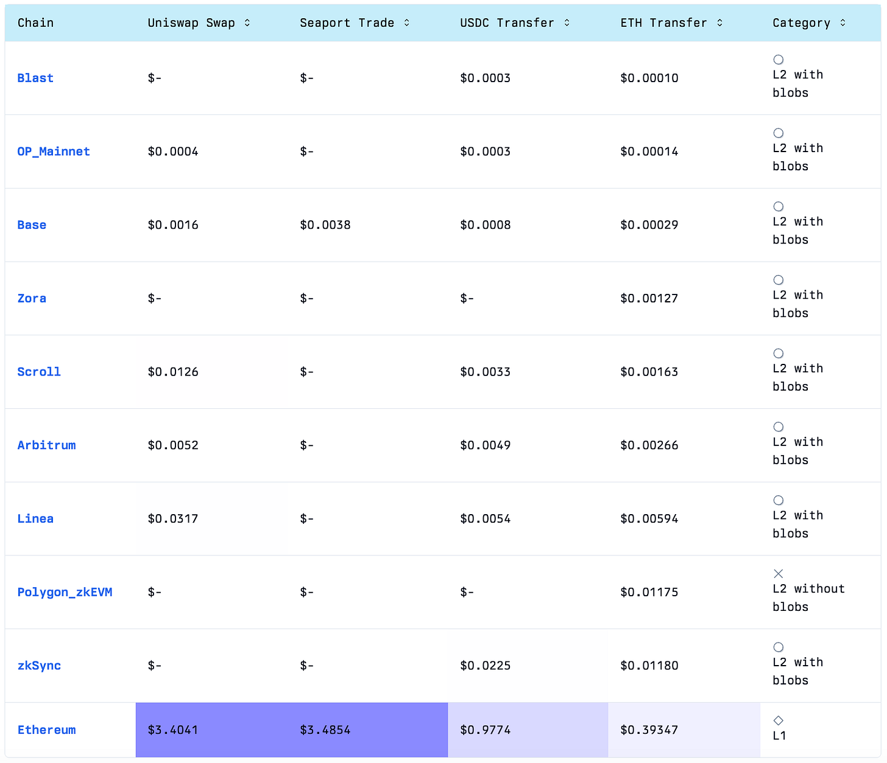887x763 pixels.
Task: Select Ethereum USDC Transfer cell $0.9774
Action: [x=528, y=730]
